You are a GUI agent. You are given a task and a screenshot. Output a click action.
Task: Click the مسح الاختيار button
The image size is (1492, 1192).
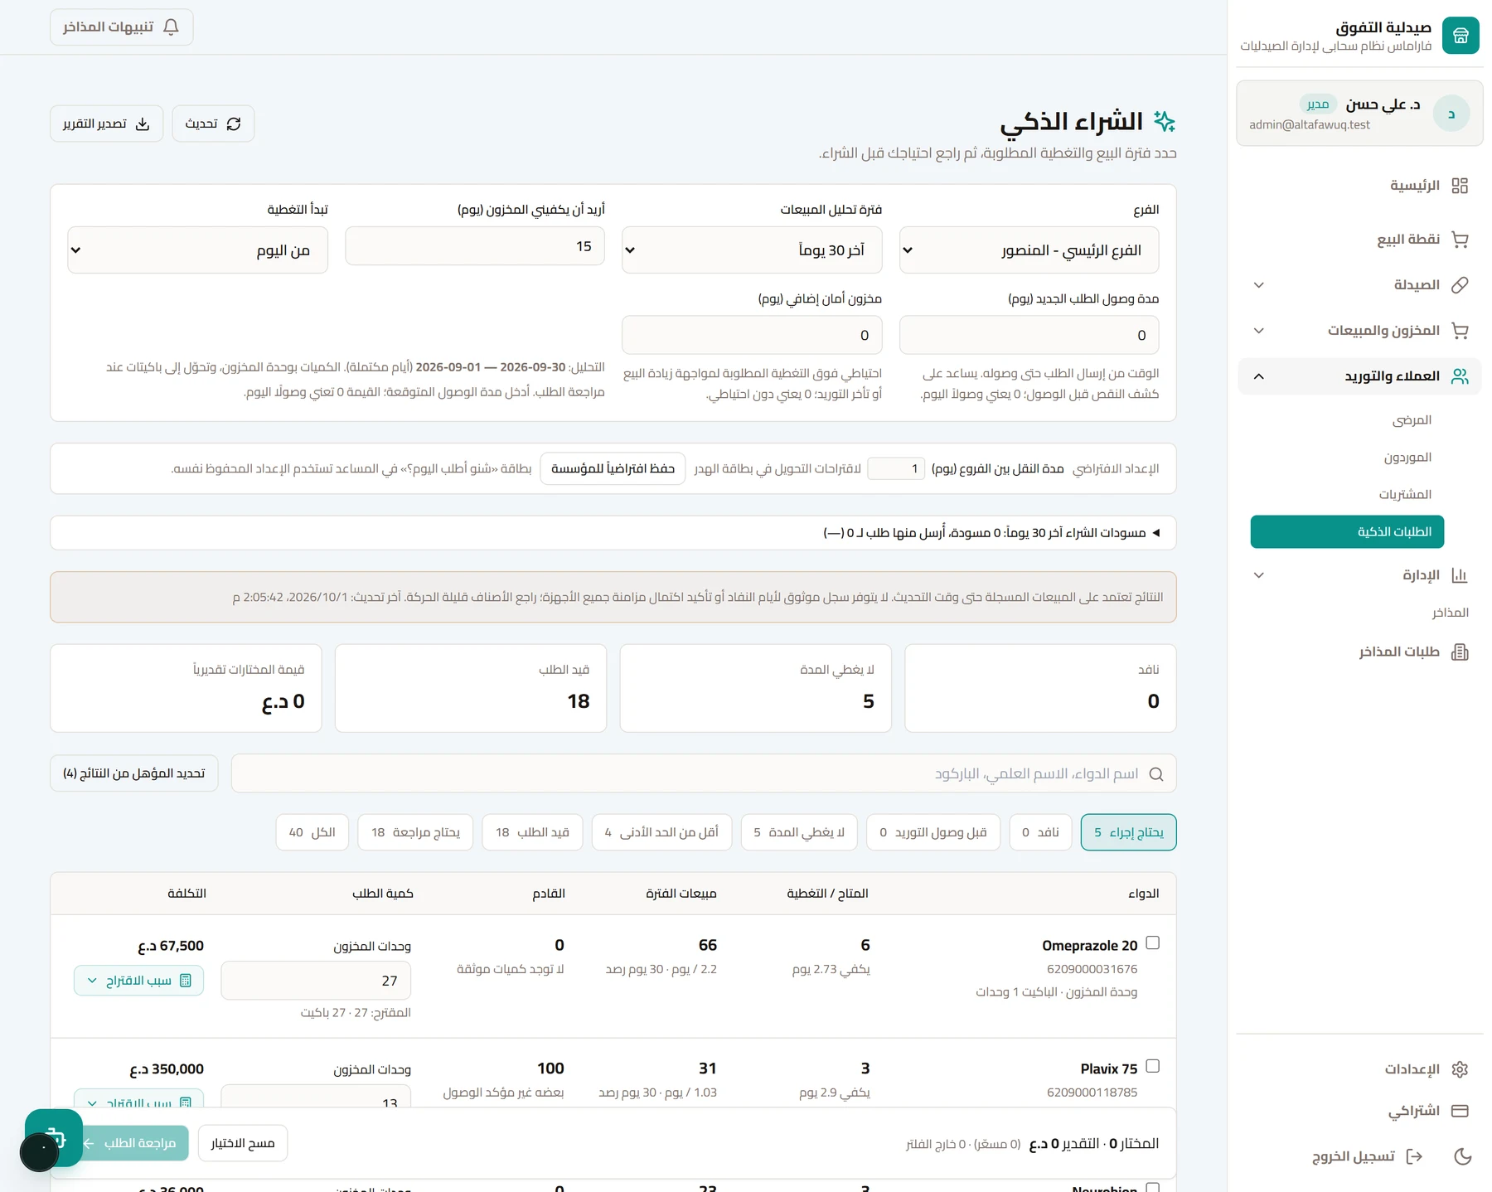click(243, 1143)
